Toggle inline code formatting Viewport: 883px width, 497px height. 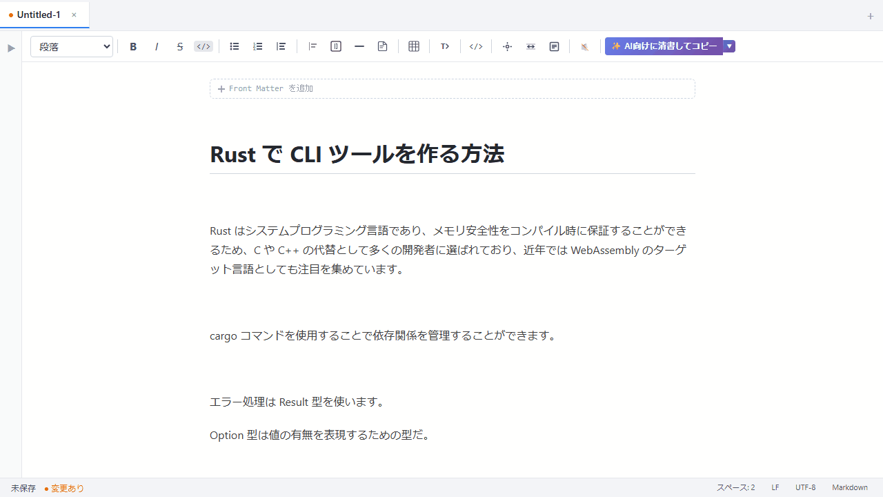point(204,46)
